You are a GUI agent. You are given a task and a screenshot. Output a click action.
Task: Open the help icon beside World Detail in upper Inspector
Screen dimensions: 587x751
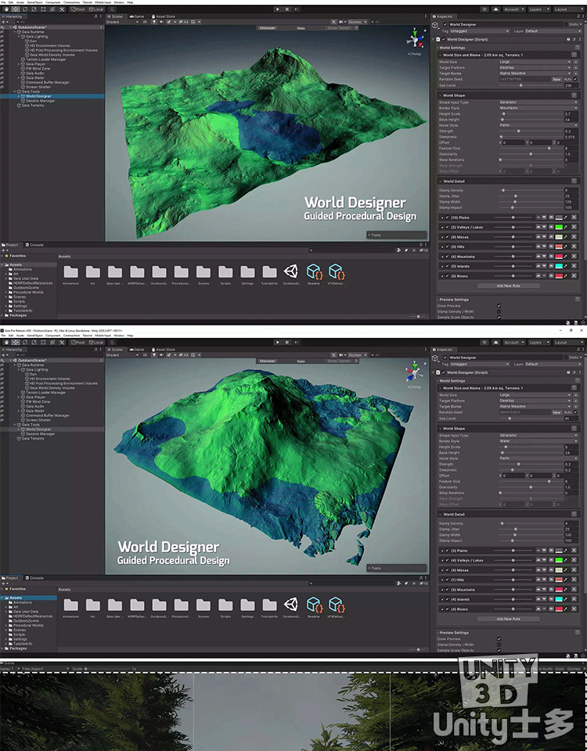pyautogui.click(x=574, y=181)
